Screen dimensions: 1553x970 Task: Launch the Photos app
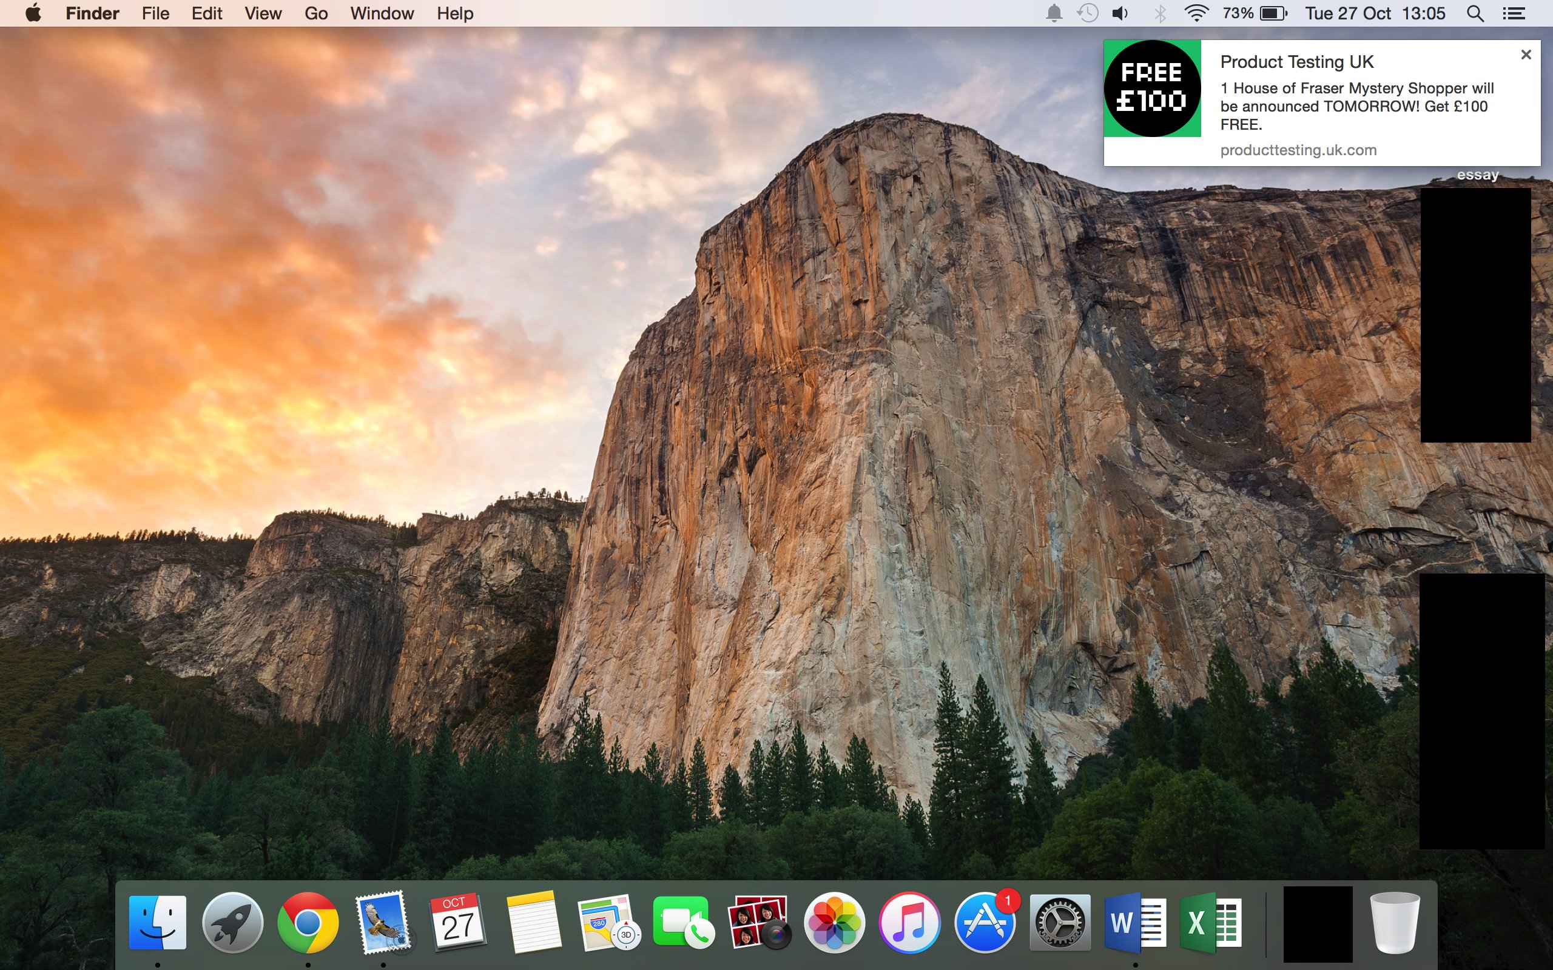[x=834, y=923]
